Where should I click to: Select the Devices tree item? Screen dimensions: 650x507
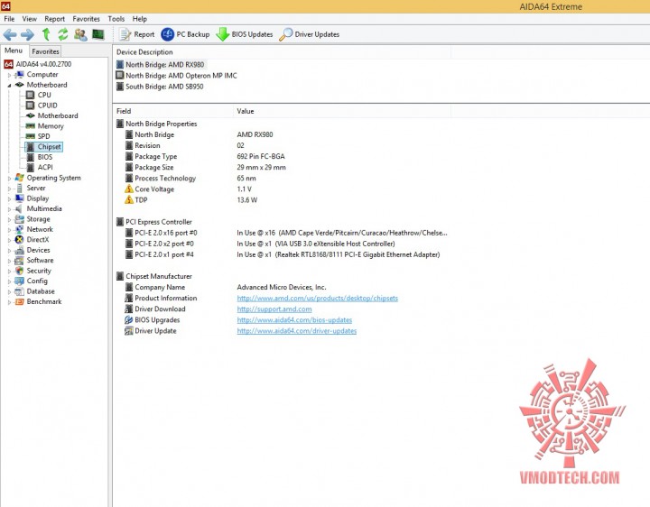38,250
